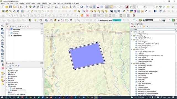Screen dimensions: 177x99
Task: Save the project with the floppy disk icon
Action: coord(11,7)
